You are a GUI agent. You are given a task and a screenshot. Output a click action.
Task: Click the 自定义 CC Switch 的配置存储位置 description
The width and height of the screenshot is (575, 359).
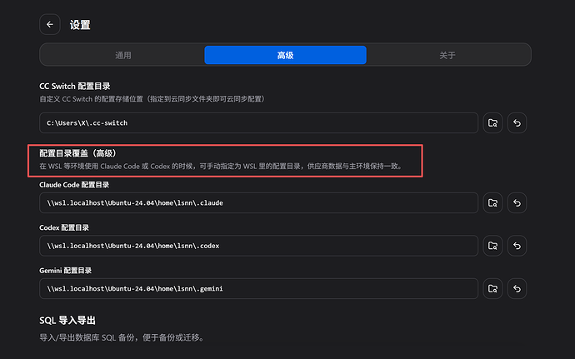click(x=152, y=99)
